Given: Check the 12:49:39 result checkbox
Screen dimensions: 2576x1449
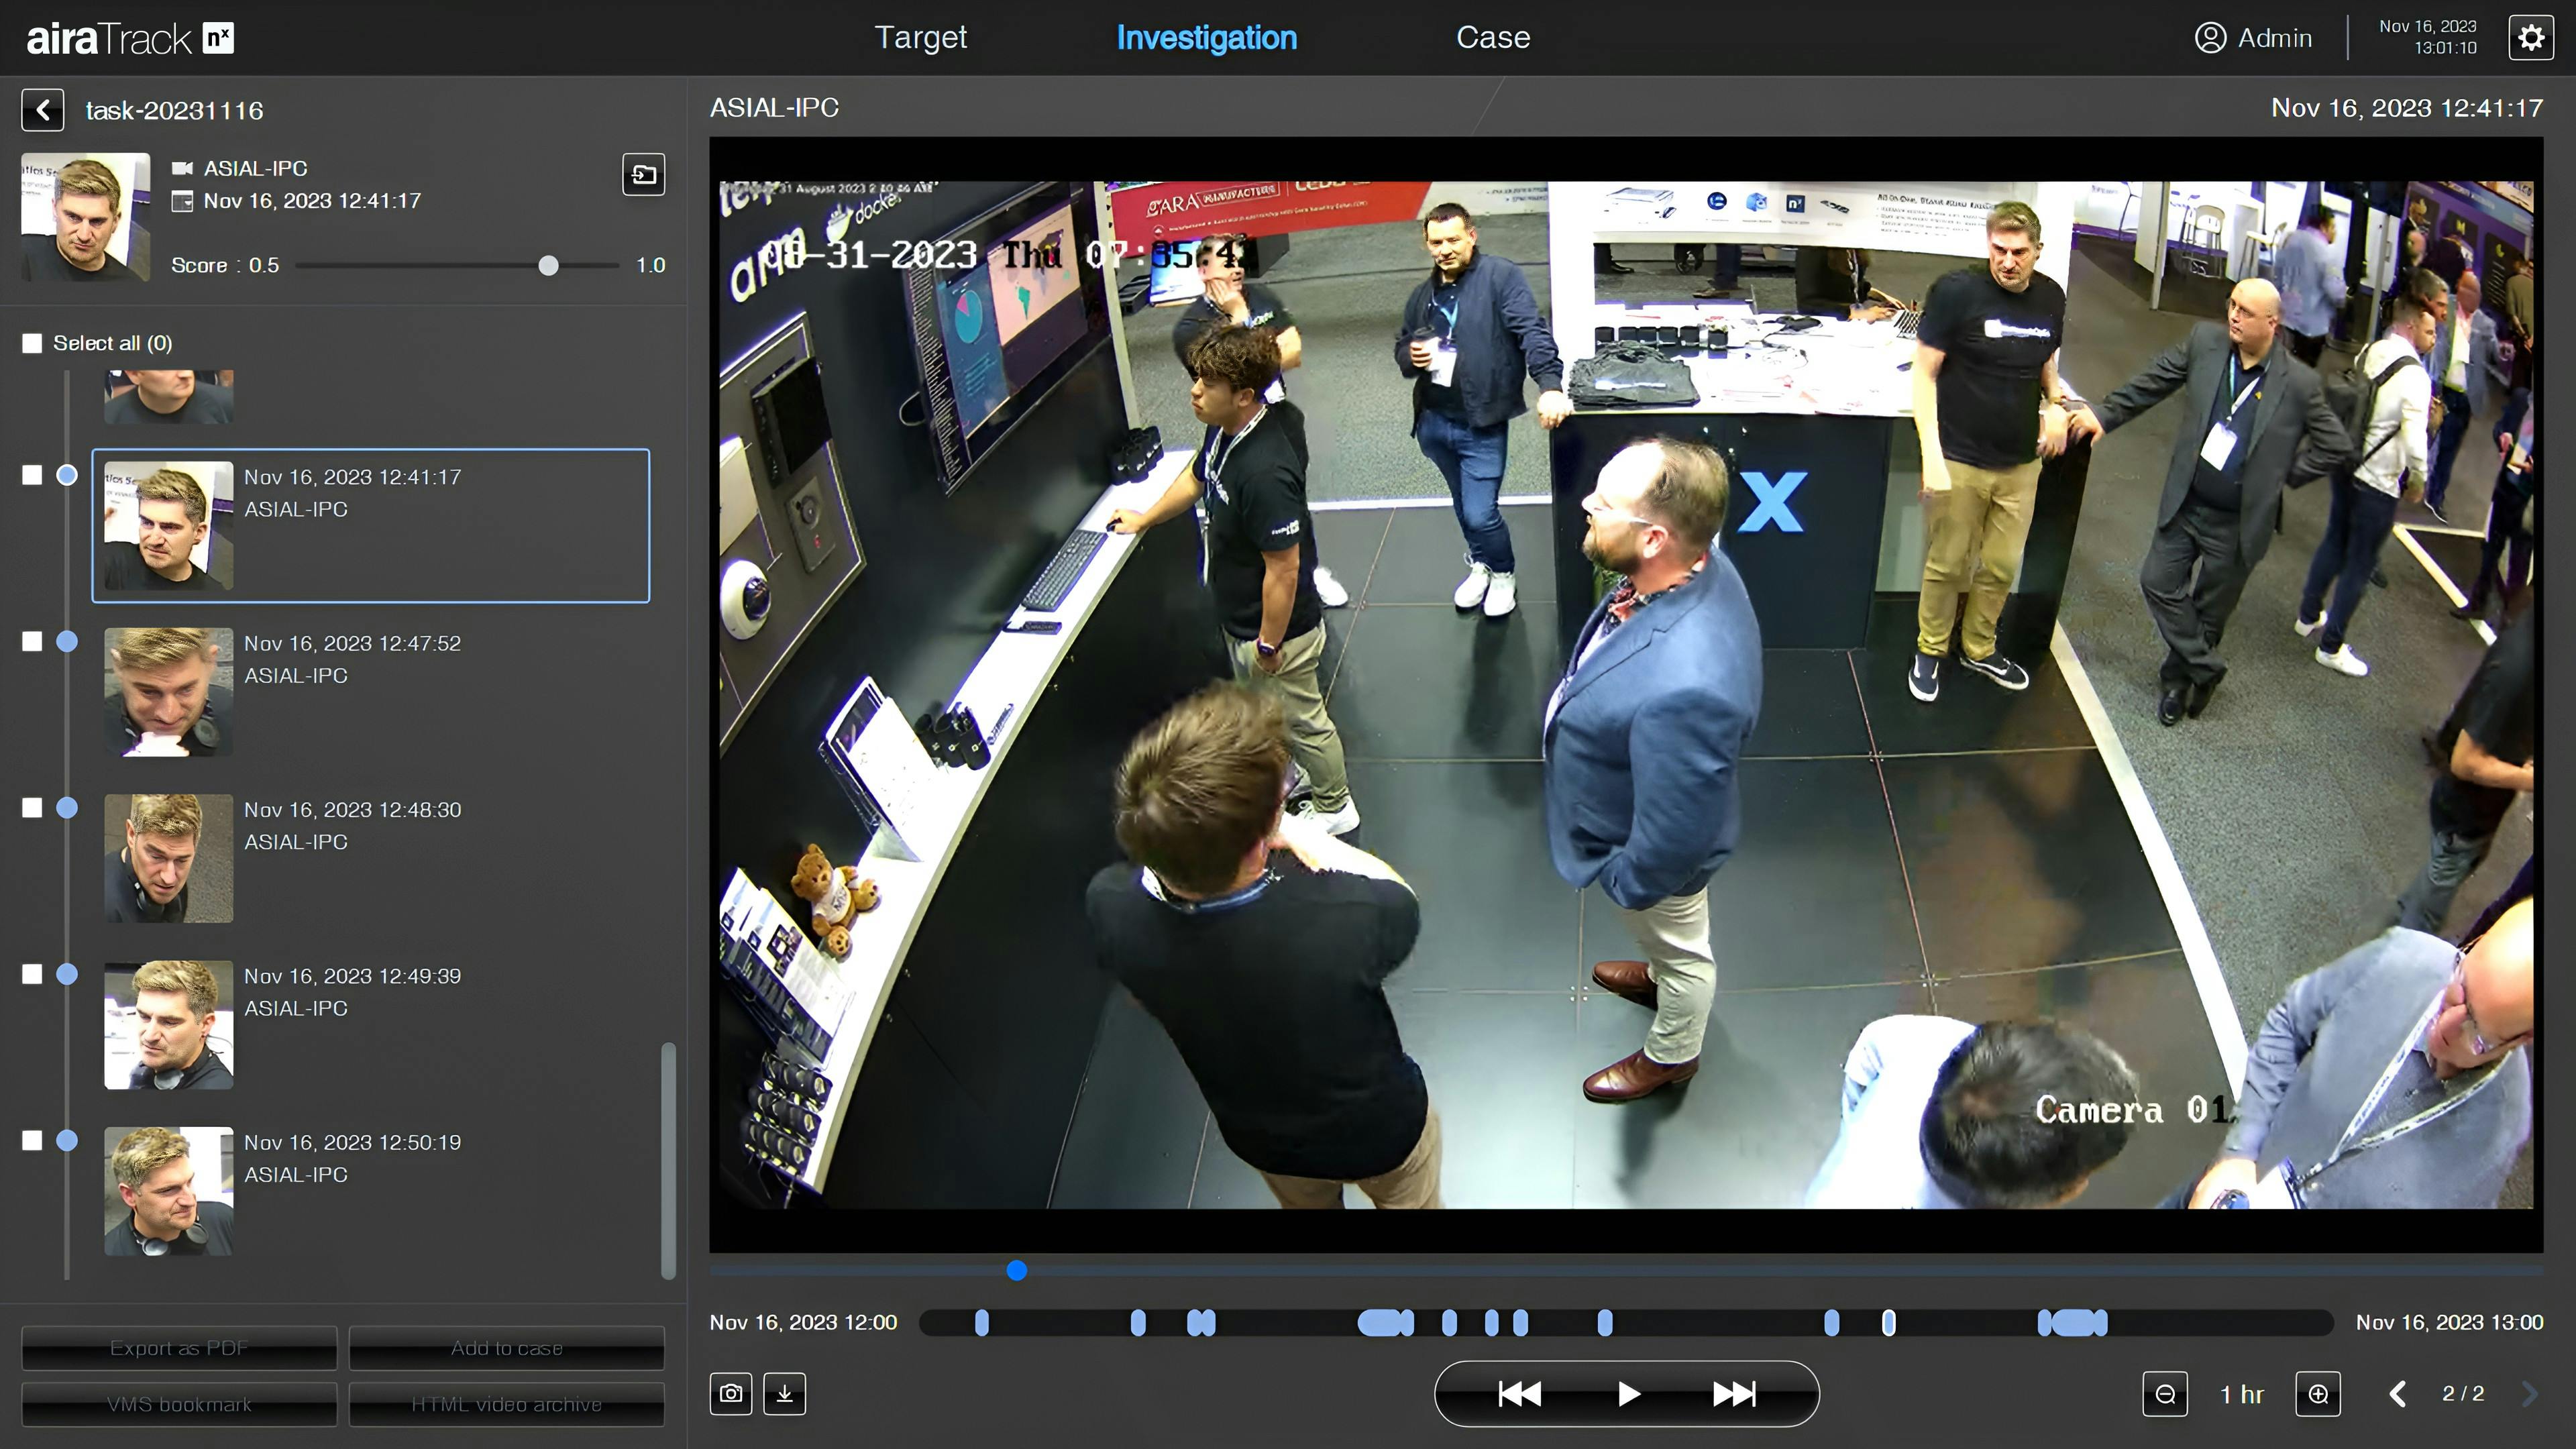Looking at the screenshot, I should (32, 974).
